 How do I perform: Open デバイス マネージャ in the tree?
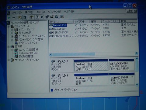[x=28, y=43]
